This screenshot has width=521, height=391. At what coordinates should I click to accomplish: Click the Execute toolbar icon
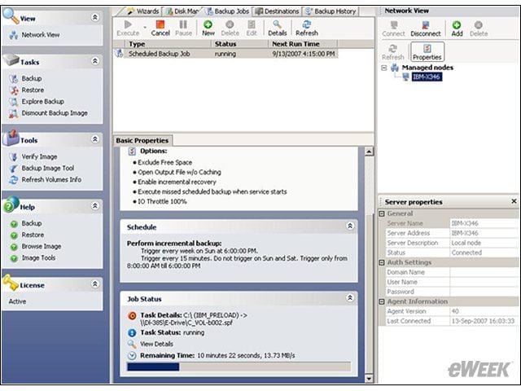click(128, 28)
